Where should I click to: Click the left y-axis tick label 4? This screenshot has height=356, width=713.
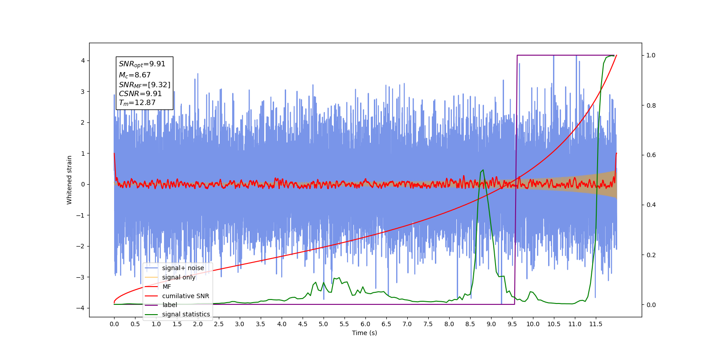click(83, 61)
